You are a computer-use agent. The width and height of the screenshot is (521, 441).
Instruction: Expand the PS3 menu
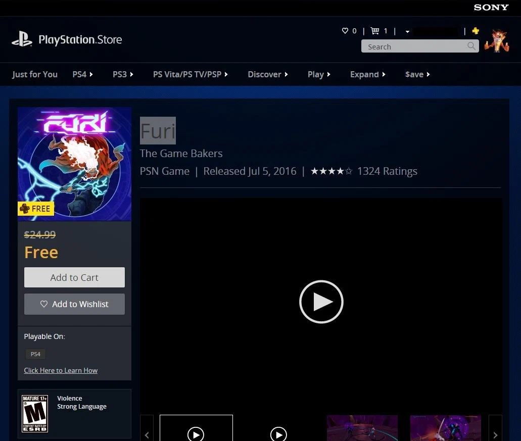coord(123,74)
